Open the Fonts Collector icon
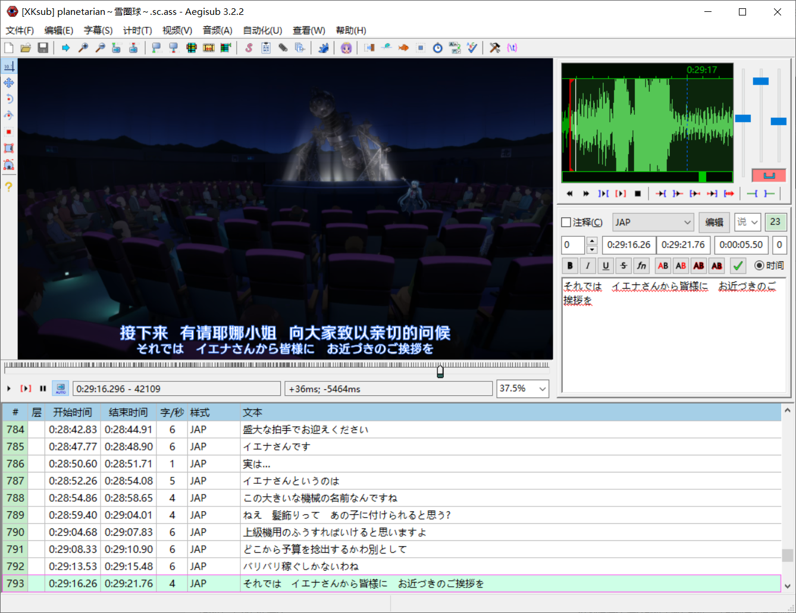The height and width of the screenshot is (613, 796). (300, 48)
